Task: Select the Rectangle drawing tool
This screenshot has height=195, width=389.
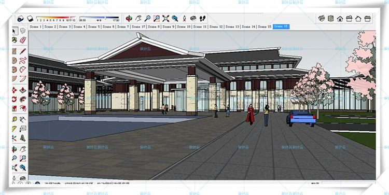Action: (15, 51)
